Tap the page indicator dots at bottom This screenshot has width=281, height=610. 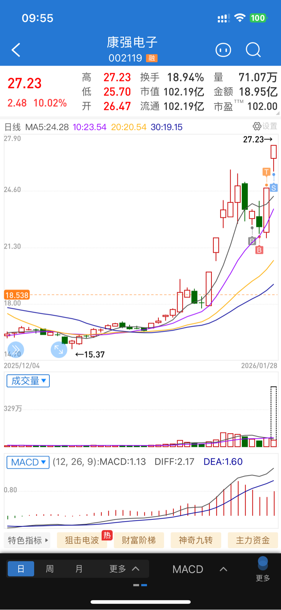(140, 585)
